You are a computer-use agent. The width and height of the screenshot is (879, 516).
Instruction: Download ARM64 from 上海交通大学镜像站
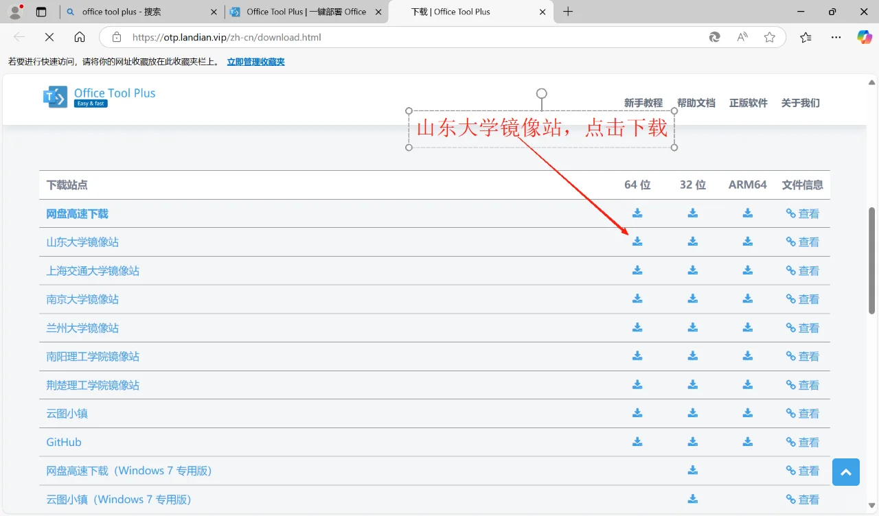(748, 270)
